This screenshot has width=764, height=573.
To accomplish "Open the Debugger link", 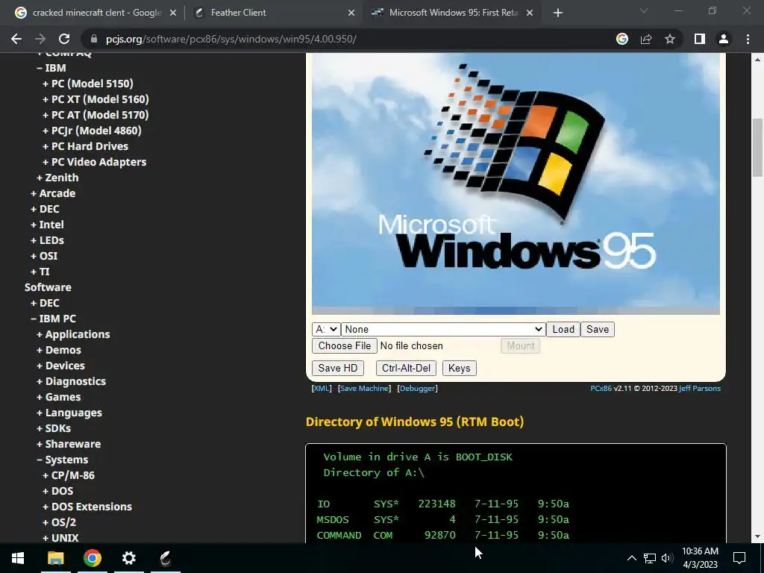I will click(x=418, y=388).
